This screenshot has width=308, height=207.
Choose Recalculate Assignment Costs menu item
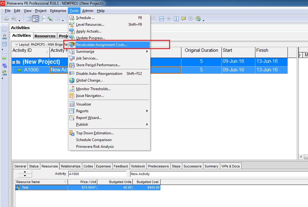[x=102, y=45]
